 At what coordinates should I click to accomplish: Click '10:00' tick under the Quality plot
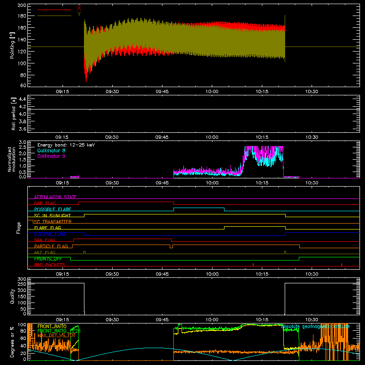click(212, 320)
